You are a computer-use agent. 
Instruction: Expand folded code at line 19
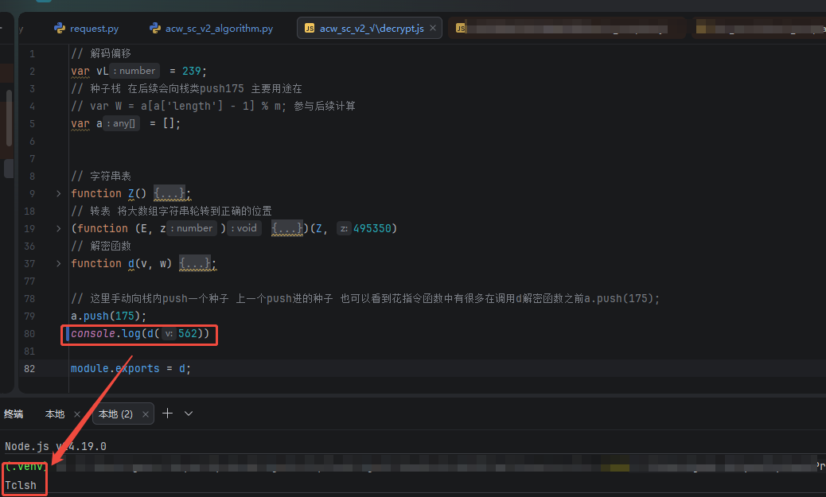pos(58,228)
